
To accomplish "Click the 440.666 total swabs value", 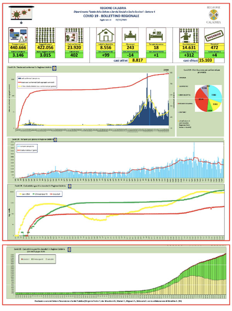I will 18,48.
